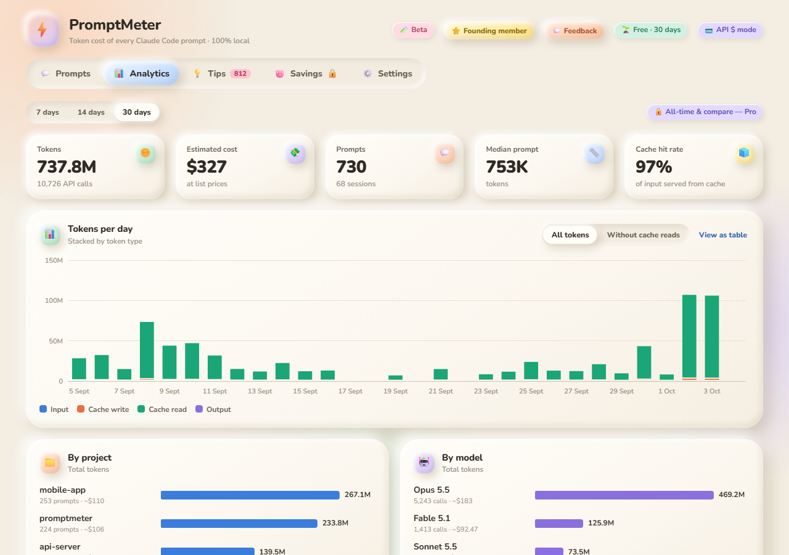
Task: Click the promptmeter project name
Action: pos(66,519)
